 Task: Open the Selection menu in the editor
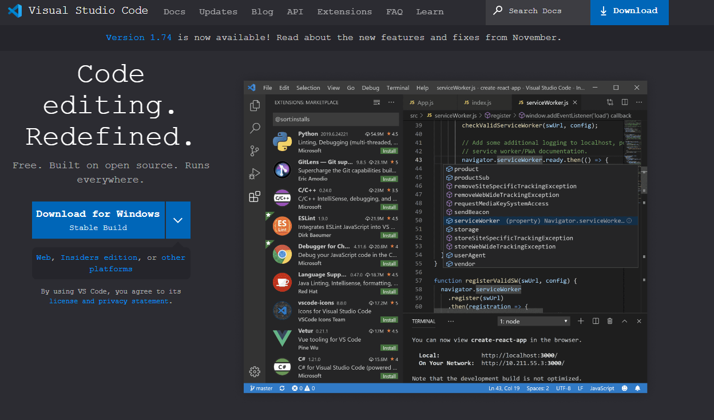(x=308, y=88)
